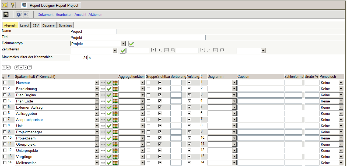Open the Aktionen menu
347x166 pixels.
(95, 15)
